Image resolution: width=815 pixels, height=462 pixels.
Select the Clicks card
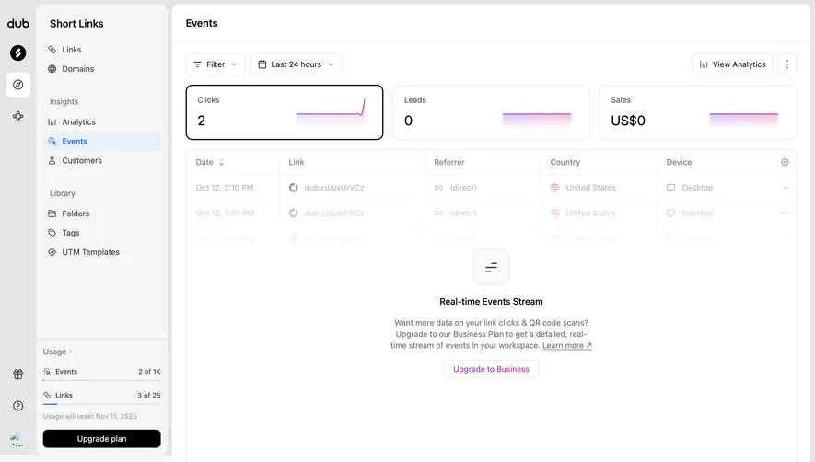tap(285, 112)
